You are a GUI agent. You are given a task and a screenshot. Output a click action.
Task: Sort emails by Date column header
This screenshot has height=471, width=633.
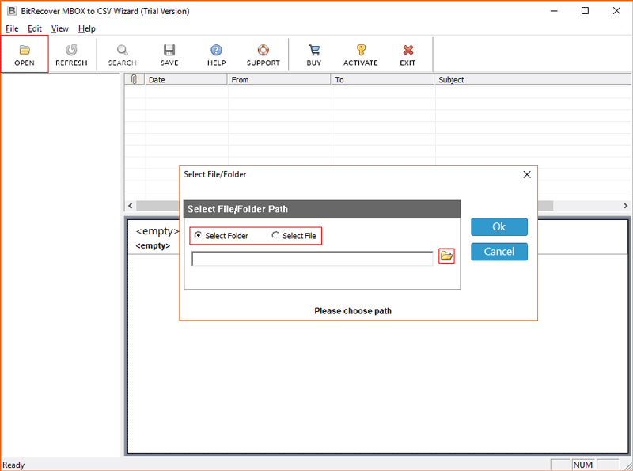point(186,79)
